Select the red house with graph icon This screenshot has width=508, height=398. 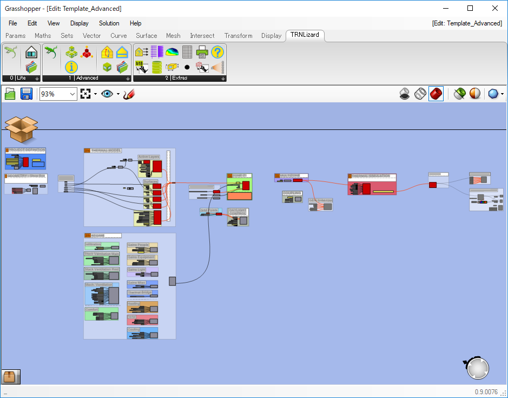tap(202, 67)
